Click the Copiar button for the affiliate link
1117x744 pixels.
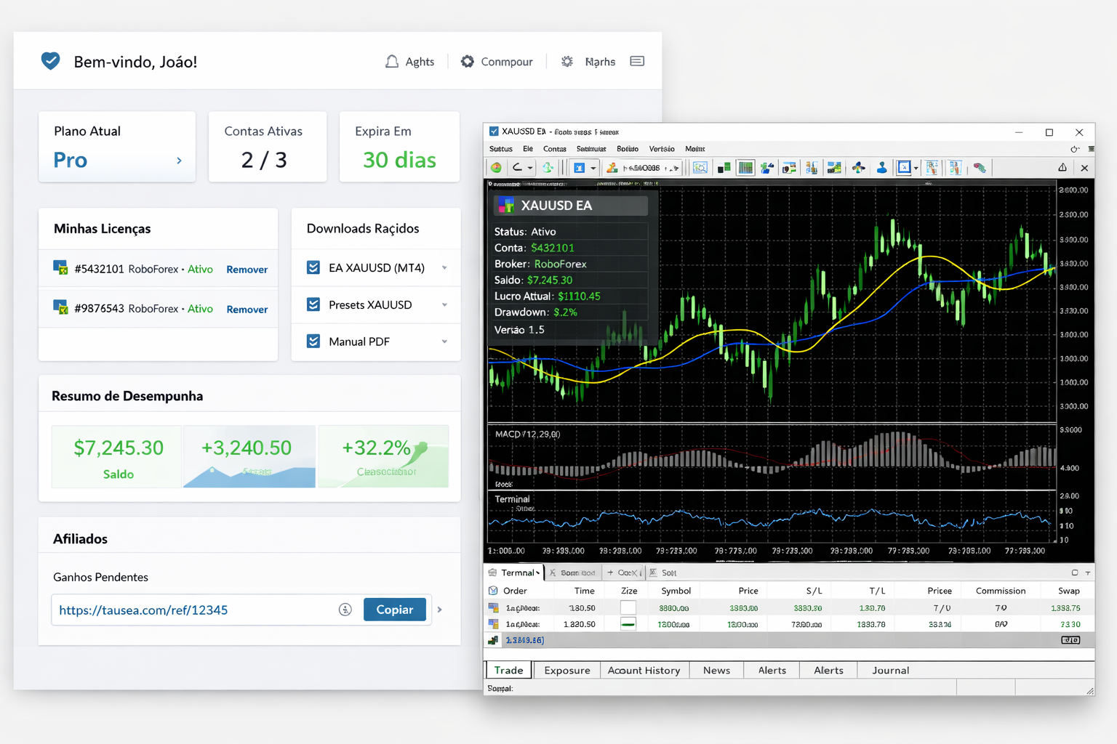point(395,610)
